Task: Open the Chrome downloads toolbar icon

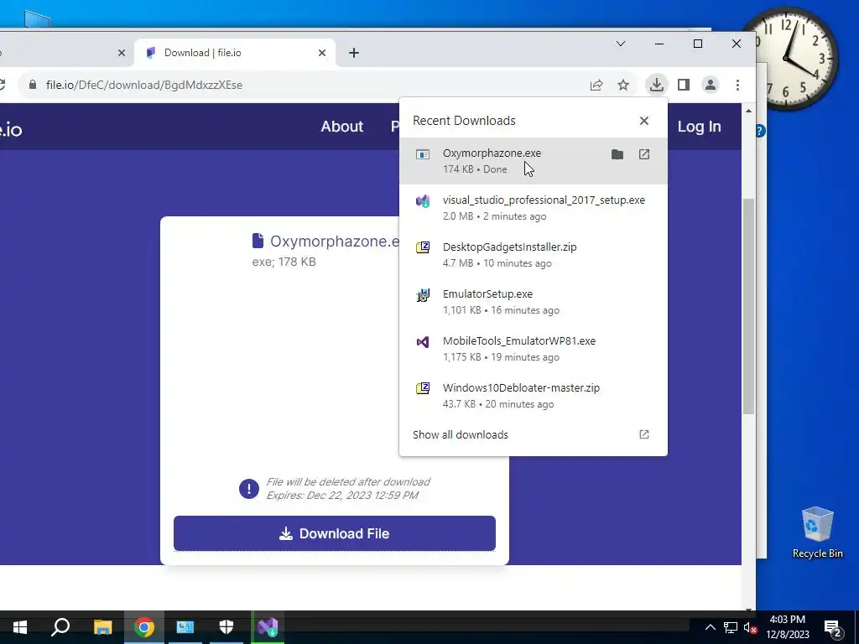Action: click(x=656, y=85)
